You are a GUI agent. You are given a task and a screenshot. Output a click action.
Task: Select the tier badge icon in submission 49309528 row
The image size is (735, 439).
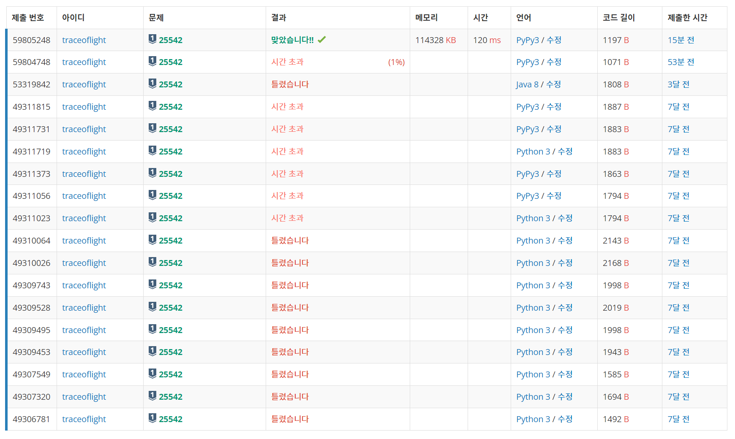click(x=152, y=307)
